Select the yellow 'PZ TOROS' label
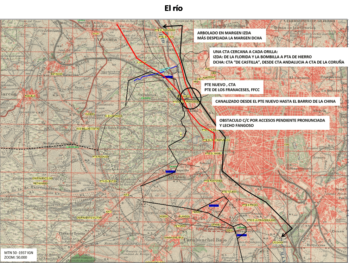Screen dimensions: 349x263 click(180, 226)
